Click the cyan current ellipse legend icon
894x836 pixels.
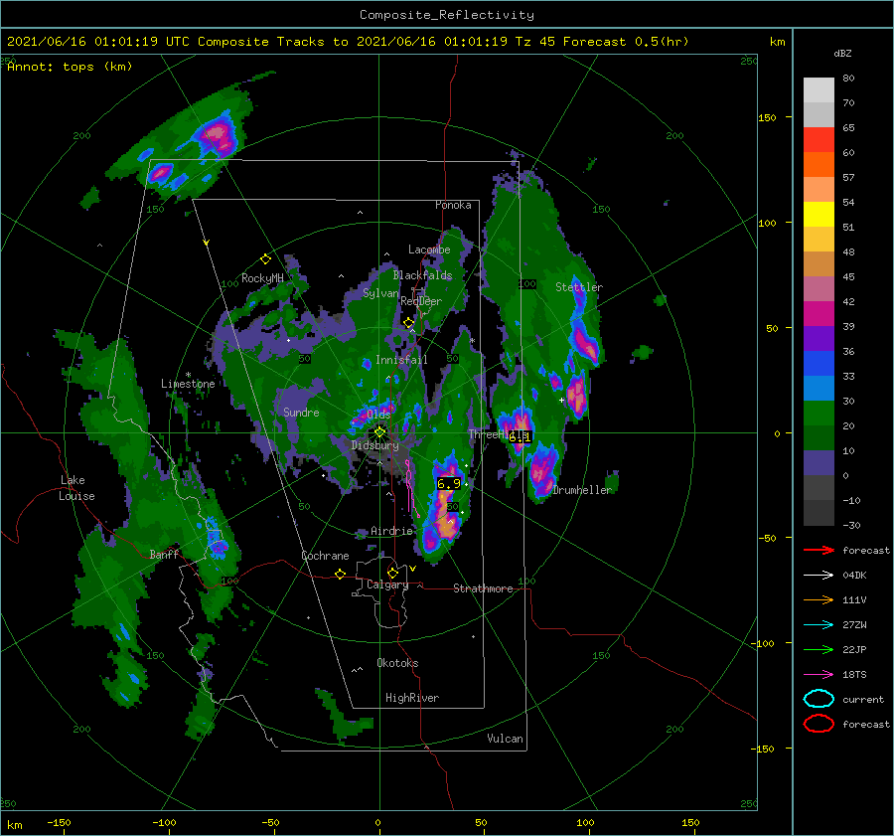(x=819, y=699)
